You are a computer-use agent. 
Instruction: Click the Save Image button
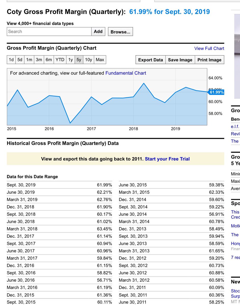coord(180,60)
